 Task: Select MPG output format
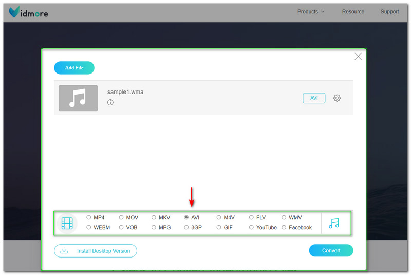[154, 227]
